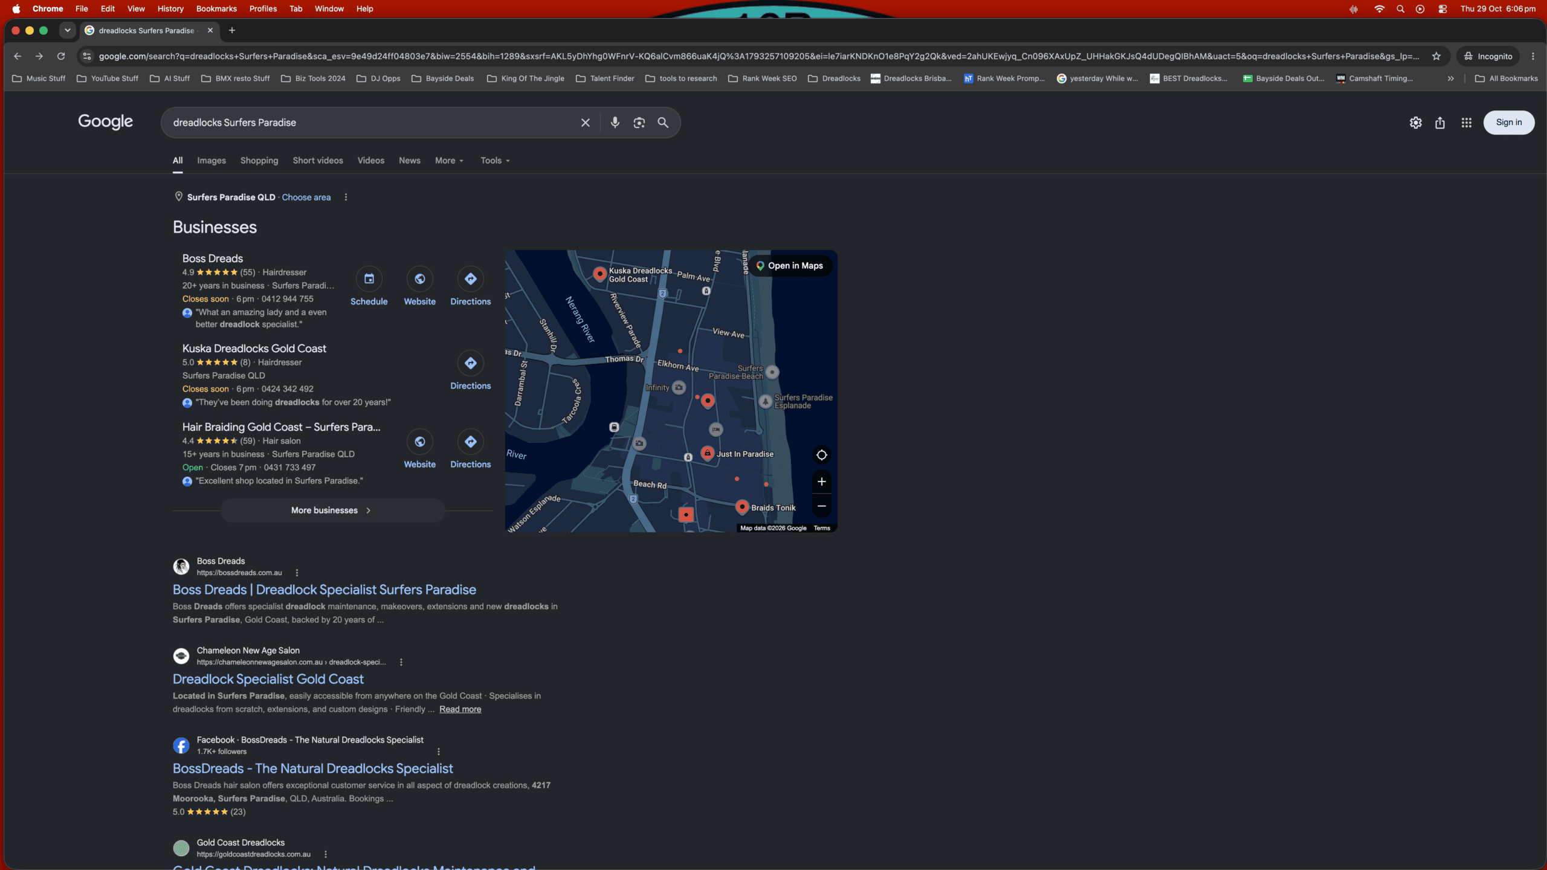The width and height of the screenshot is (1547, 870).
Task: Expand the Tools dropdown
Action: coord(495,161)
